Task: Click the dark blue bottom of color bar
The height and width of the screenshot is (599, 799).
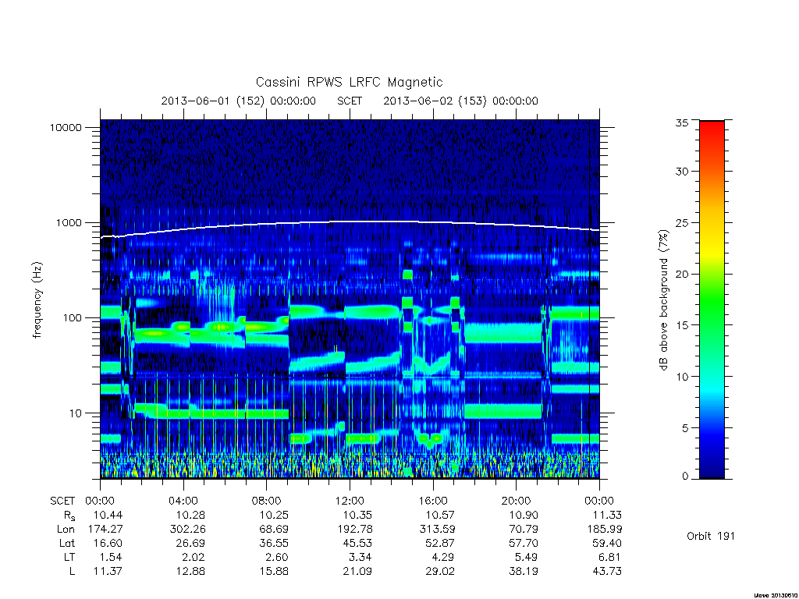Action: click(712, 471)
